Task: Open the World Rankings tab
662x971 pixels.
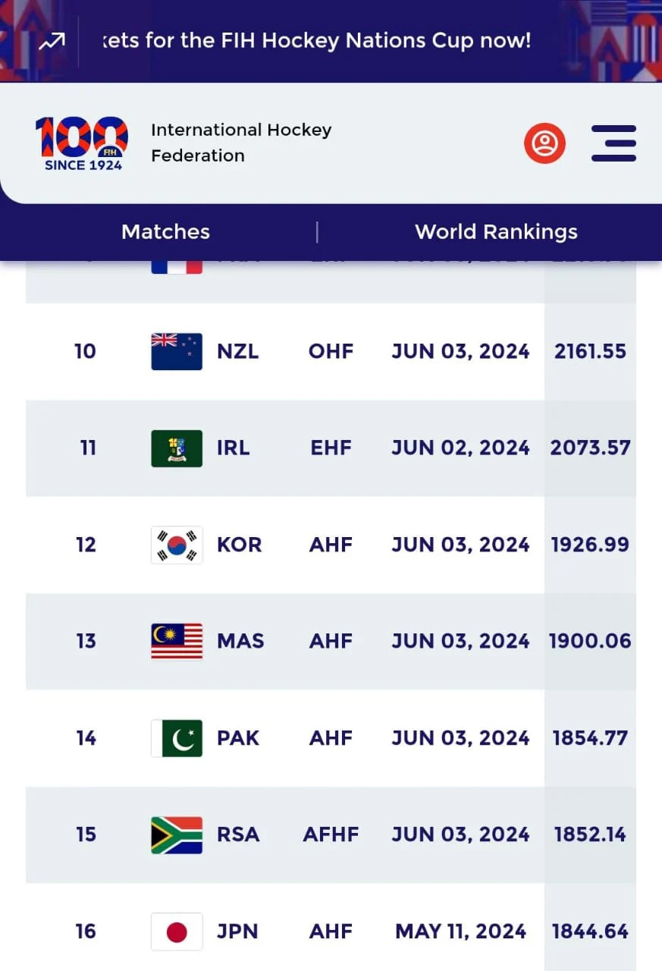Action: pyautogui.click(x=496, y=232)
